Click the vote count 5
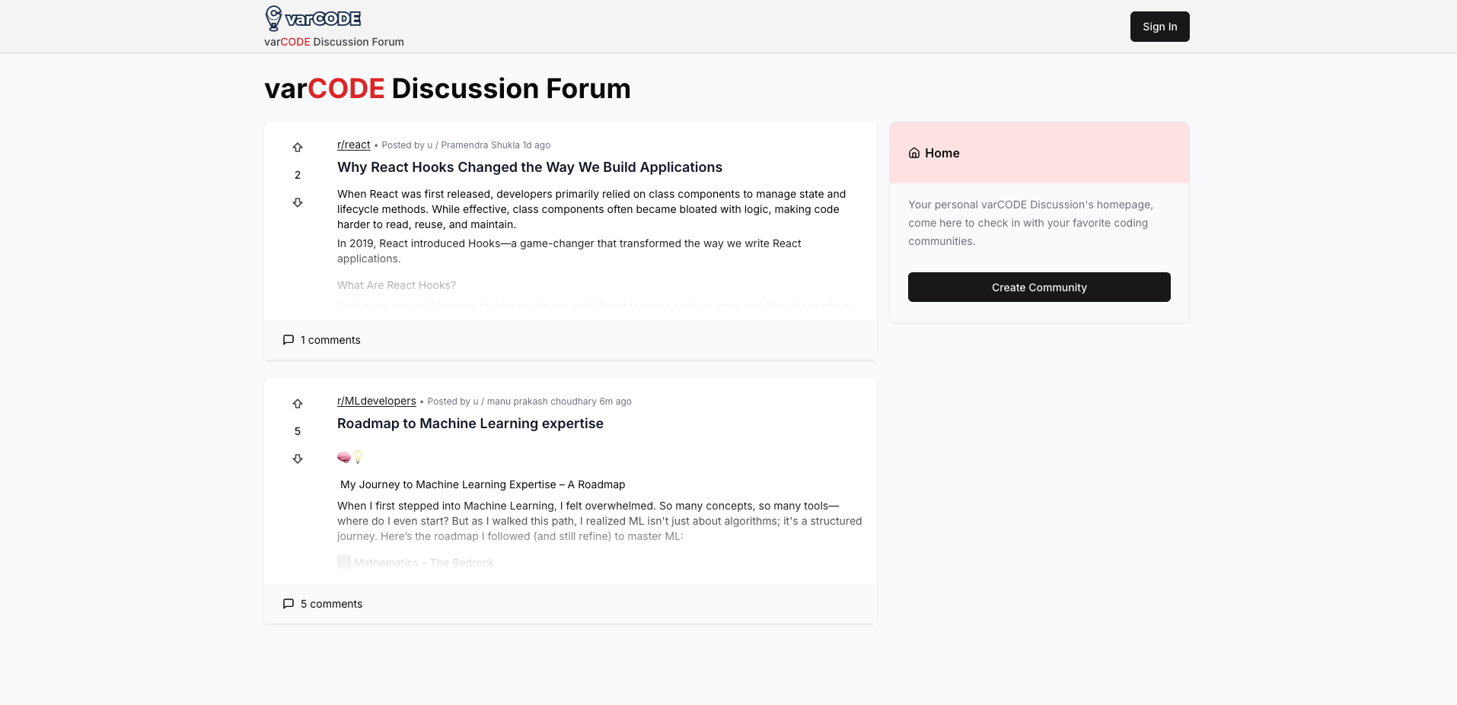The height and width of the screenshot is (705, 1457). (x=298, y=431)
